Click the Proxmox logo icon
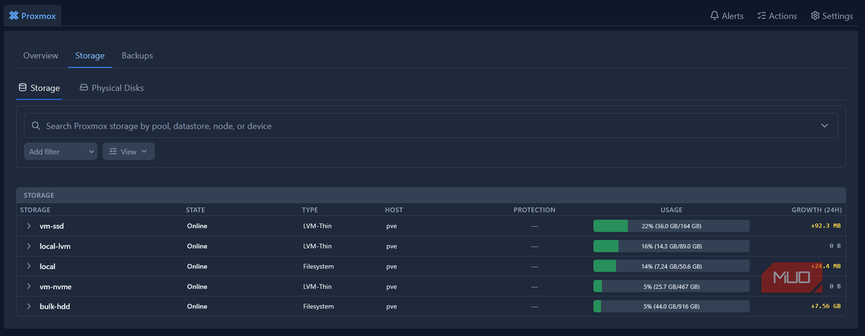 click(x=14, y=16)
